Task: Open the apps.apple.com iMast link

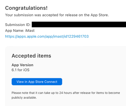Action: [x=47, y=37]
